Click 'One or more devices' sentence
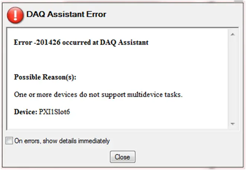Screen dimensions: 246x170 pyautogui.click(x=98, y=95)
